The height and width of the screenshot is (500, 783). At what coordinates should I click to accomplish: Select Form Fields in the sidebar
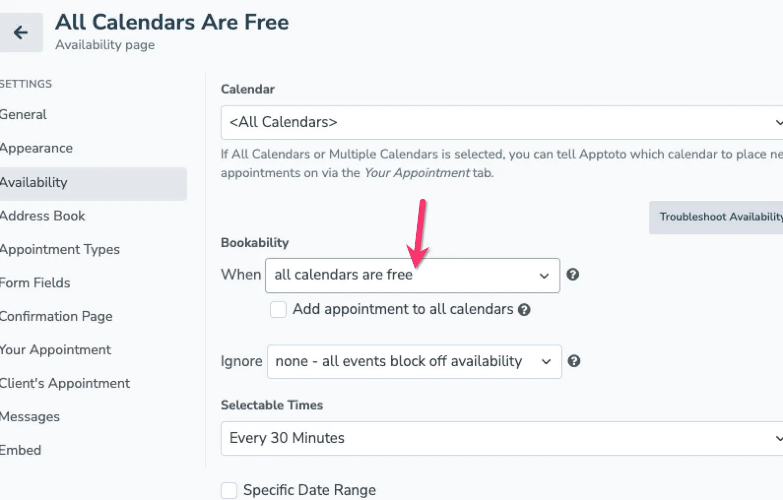[x=35, y=283]
